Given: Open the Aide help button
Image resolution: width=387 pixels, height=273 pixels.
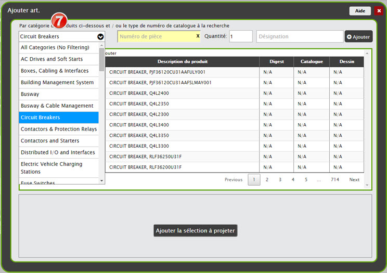Looking at the screenshot, I should tap(360, 11).
